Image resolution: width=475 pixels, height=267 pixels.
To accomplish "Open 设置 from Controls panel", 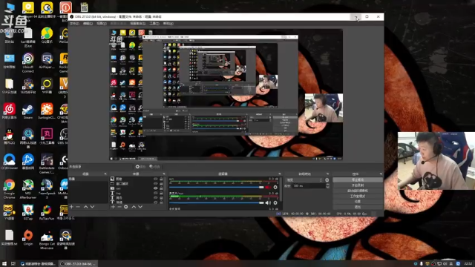I will coord(358,202).
